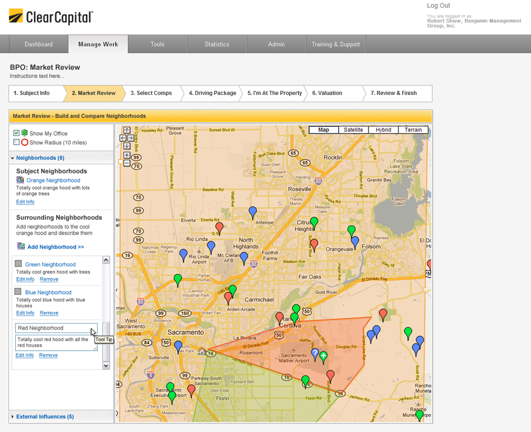The image size is (531, 432).
Task: Click the green plus marker near Mather Airport
Action: click(x=323, y=355)
